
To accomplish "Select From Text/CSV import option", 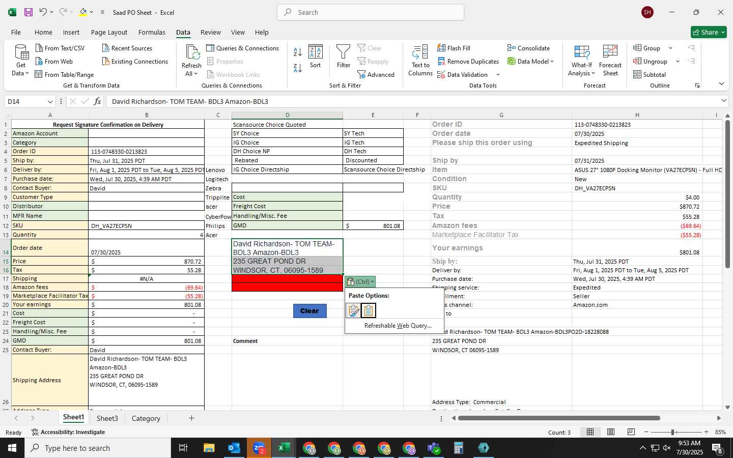I will point(60,48).
